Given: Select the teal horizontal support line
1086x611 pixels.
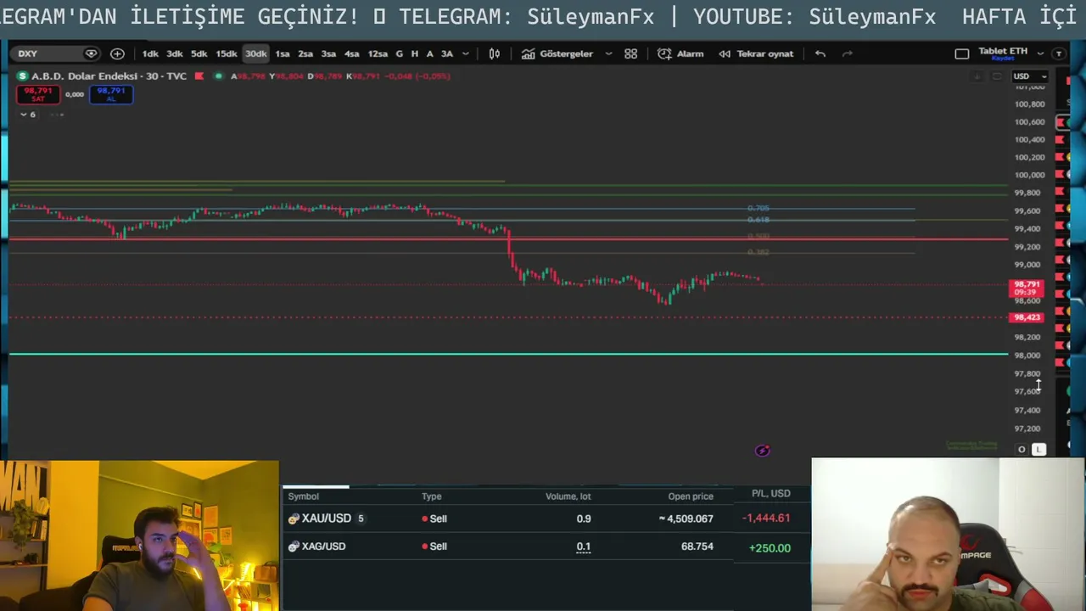Looking at the screenshot, I should tap(508, 354).
